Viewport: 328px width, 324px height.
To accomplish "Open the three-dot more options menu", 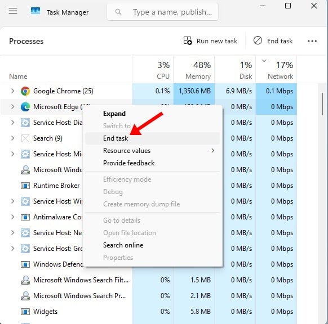I will pyautogui.click(x=312, y=41).
